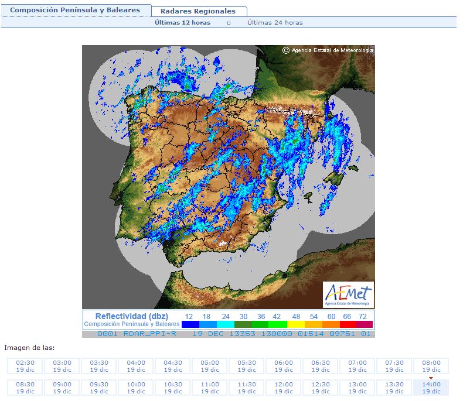Click the small square separator icon
Viewport: 470px width, 401px height.
229,23
